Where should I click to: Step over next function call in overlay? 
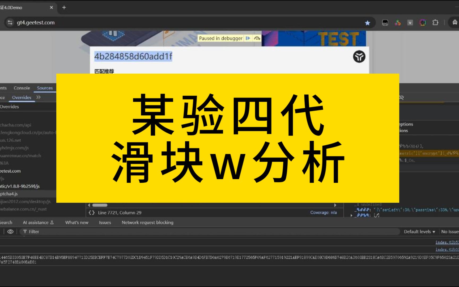(x=257, y=38)
